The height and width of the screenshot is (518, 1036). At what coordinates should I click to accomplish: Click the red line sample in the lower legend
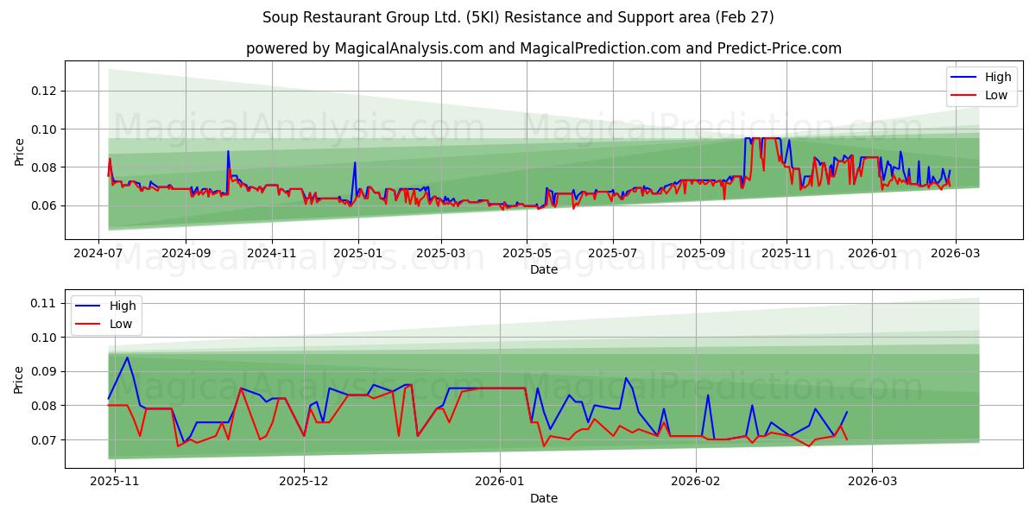90,325
